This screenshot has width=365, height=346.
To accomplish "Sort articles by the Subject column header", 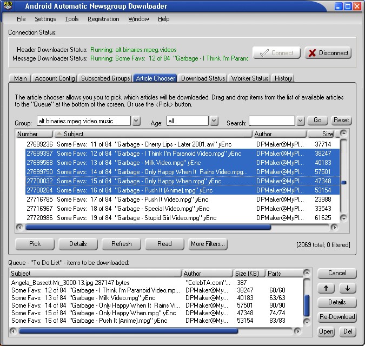I will pyautogui.click(x=153, y=134).
